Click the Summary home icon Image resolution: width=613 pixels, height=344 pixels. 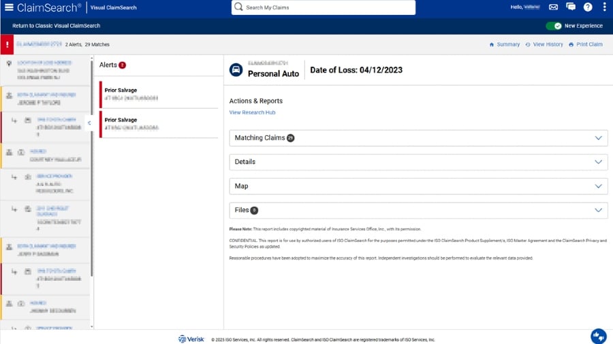tap(491, 45)
